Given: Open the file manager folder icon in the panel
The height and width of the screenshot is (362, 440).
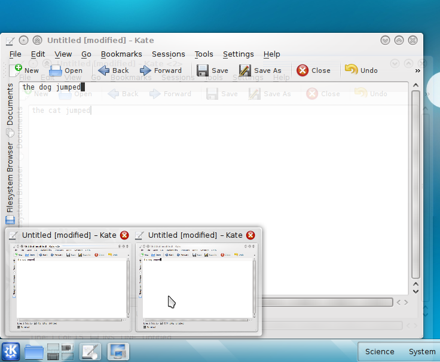Looking at the screenshot, I should coord(34,352).
